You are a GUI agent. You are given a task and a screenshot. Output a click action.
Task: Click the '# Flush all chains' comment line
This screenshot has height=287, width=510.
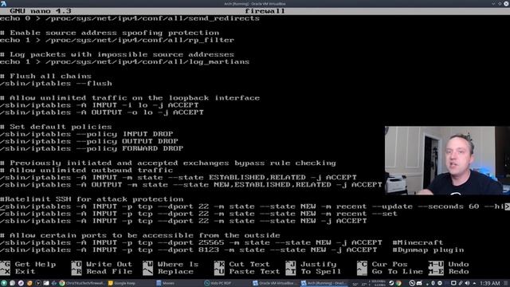(46, 77)
